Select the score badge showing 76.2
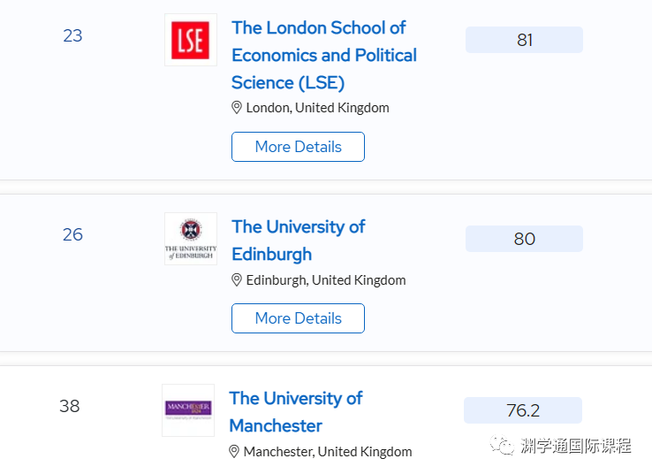652x474 pixels. [523, 410]
